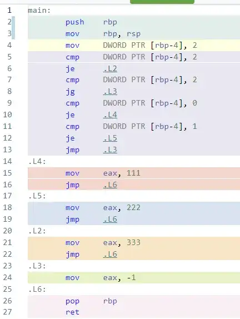Click line number 14 in the gutter
Image resolution: width=240 pixels, height=319 pixels.
tap(7, 161)
